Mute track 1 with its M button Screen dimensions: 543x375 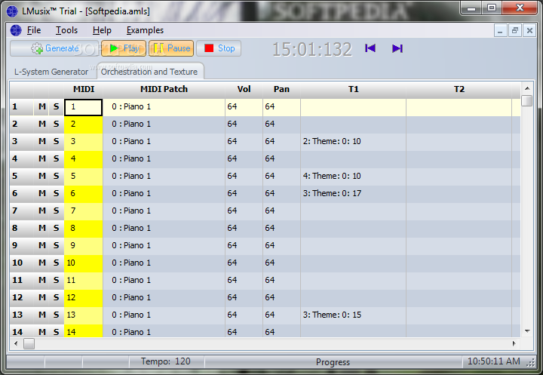[42, 106]
